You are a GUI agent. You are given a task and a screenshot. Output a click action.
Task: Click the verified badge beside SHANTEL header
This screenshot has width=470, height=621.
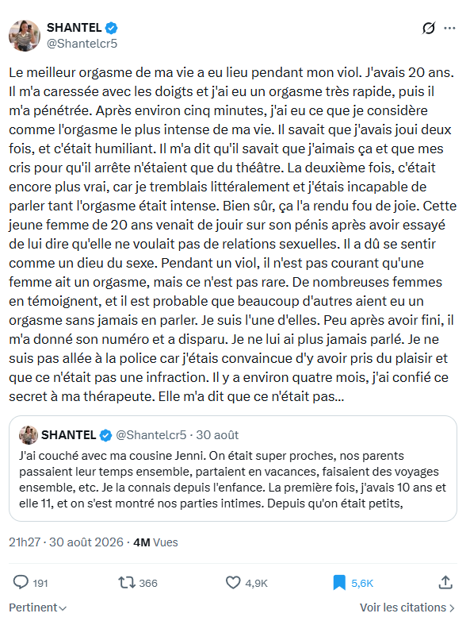[111, 28]
